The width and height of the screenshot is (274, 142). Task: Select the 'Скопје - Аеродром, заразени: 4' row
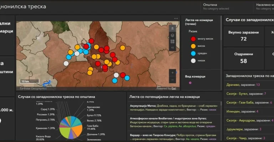coord(249,120)
